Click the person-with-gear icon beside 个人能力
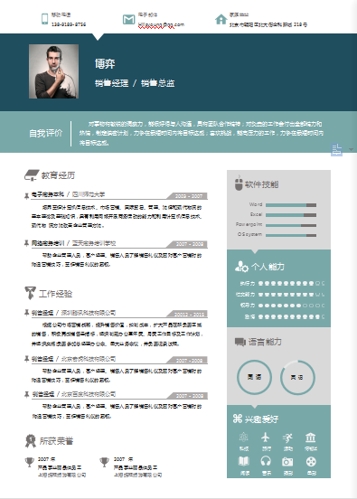The width and height of the screenshot is (357, 499). tap(241, 267)
